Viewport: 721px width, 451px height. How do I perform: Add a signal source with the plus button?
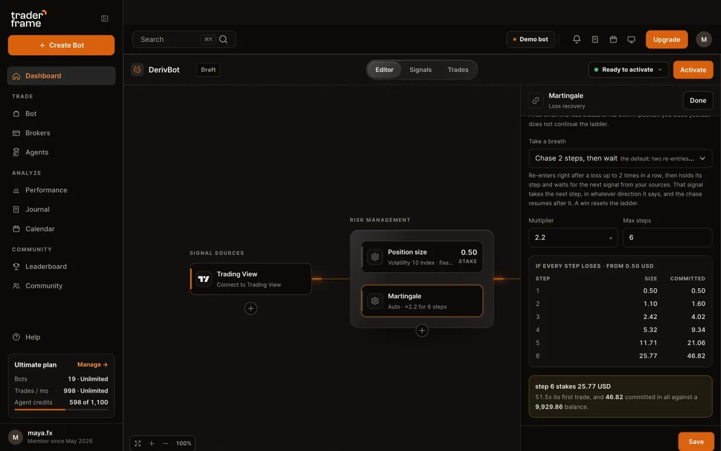[251, 308]
